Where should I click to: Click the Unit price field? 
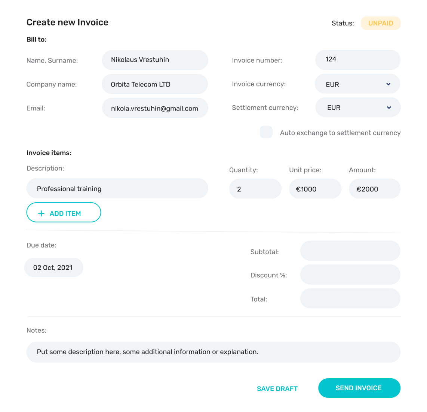tap(315, 189)
